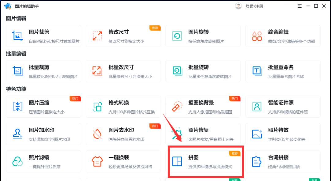Image resolution: width=331 pixels, height=181 pixels.
Task: Select the 修改尺寸 resize tool icon
Action: [x=97, y=36]
